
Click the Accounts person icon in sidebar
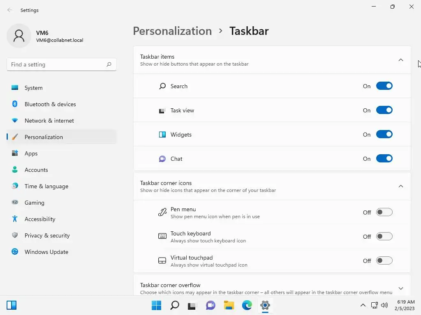point(15,169)
